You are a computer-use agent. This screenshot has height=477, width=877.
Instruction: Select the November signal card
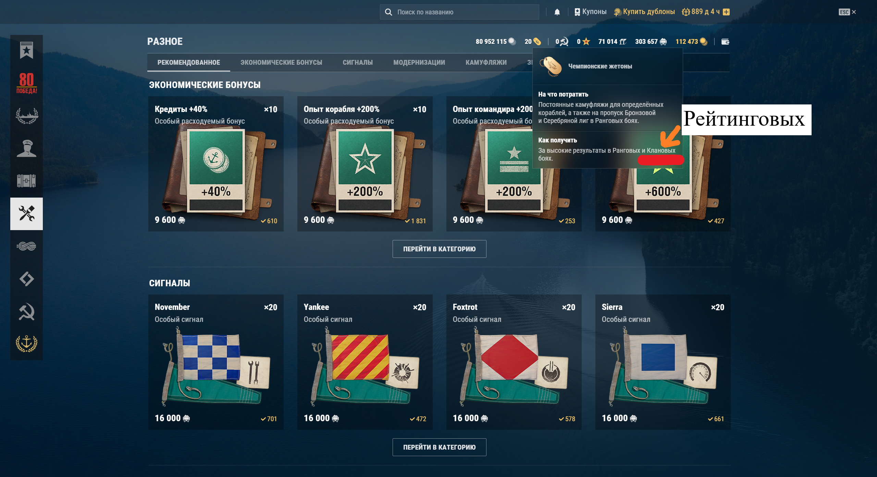pos(216,362)
